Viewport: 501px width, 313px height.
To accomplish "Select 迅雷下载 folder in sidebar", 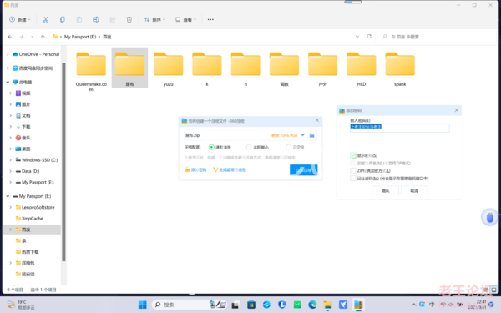I will pyautogui.click(x=30, y=252).
